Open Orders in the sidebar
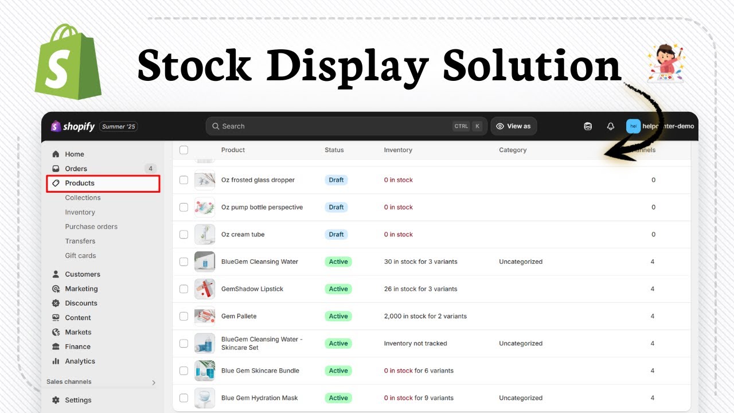 [x=76, y=169]
